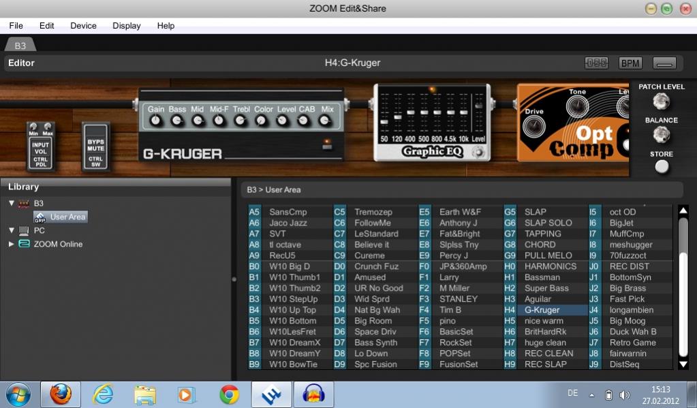Open the Display menu
The height and width of the screenshot is (408, 697).
pyautogui.click(x=127, y=26)
